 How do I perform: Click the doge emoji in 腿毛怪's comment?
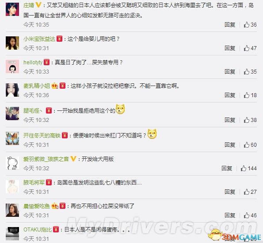[120, 109]
